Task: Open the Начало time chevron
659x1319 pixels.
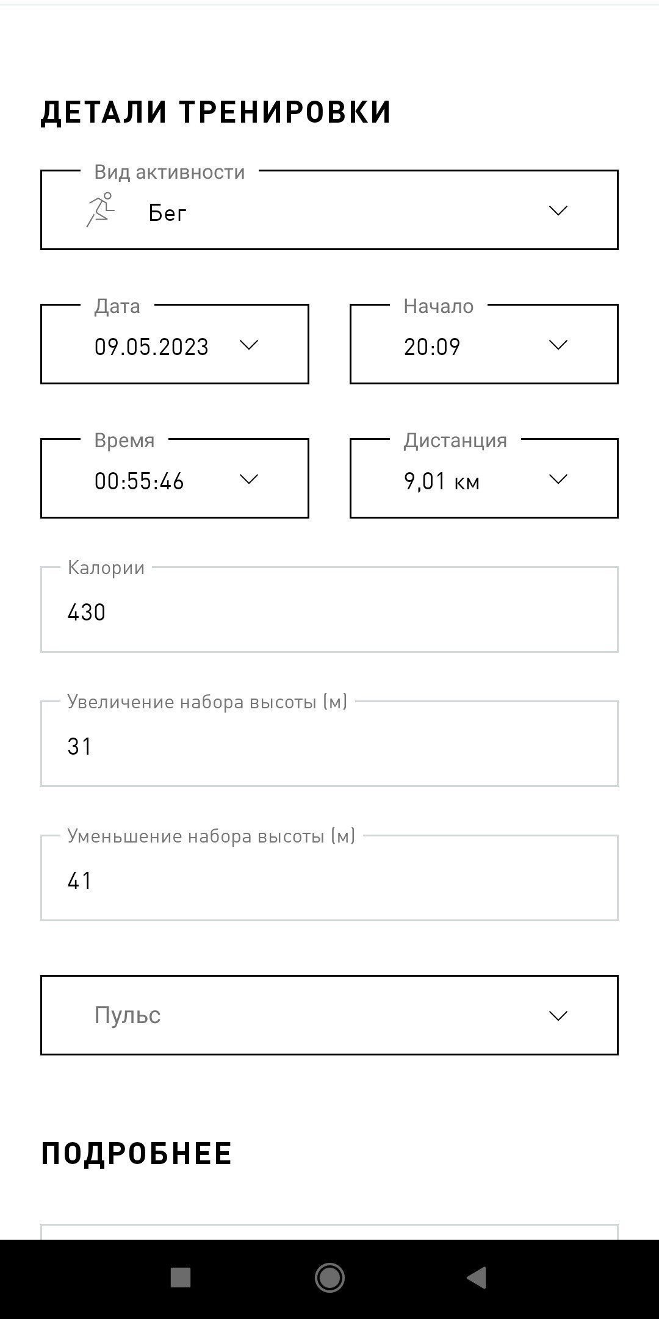Action: click(558, 345)
